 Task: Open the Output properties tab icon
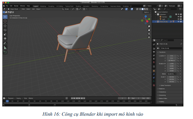[x=154, y=52]
